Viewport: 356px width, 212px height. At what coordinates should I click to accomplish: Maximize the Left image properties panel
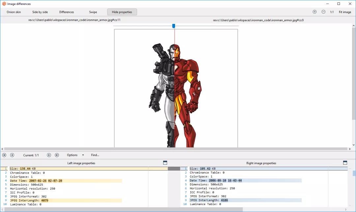(165, 163)
